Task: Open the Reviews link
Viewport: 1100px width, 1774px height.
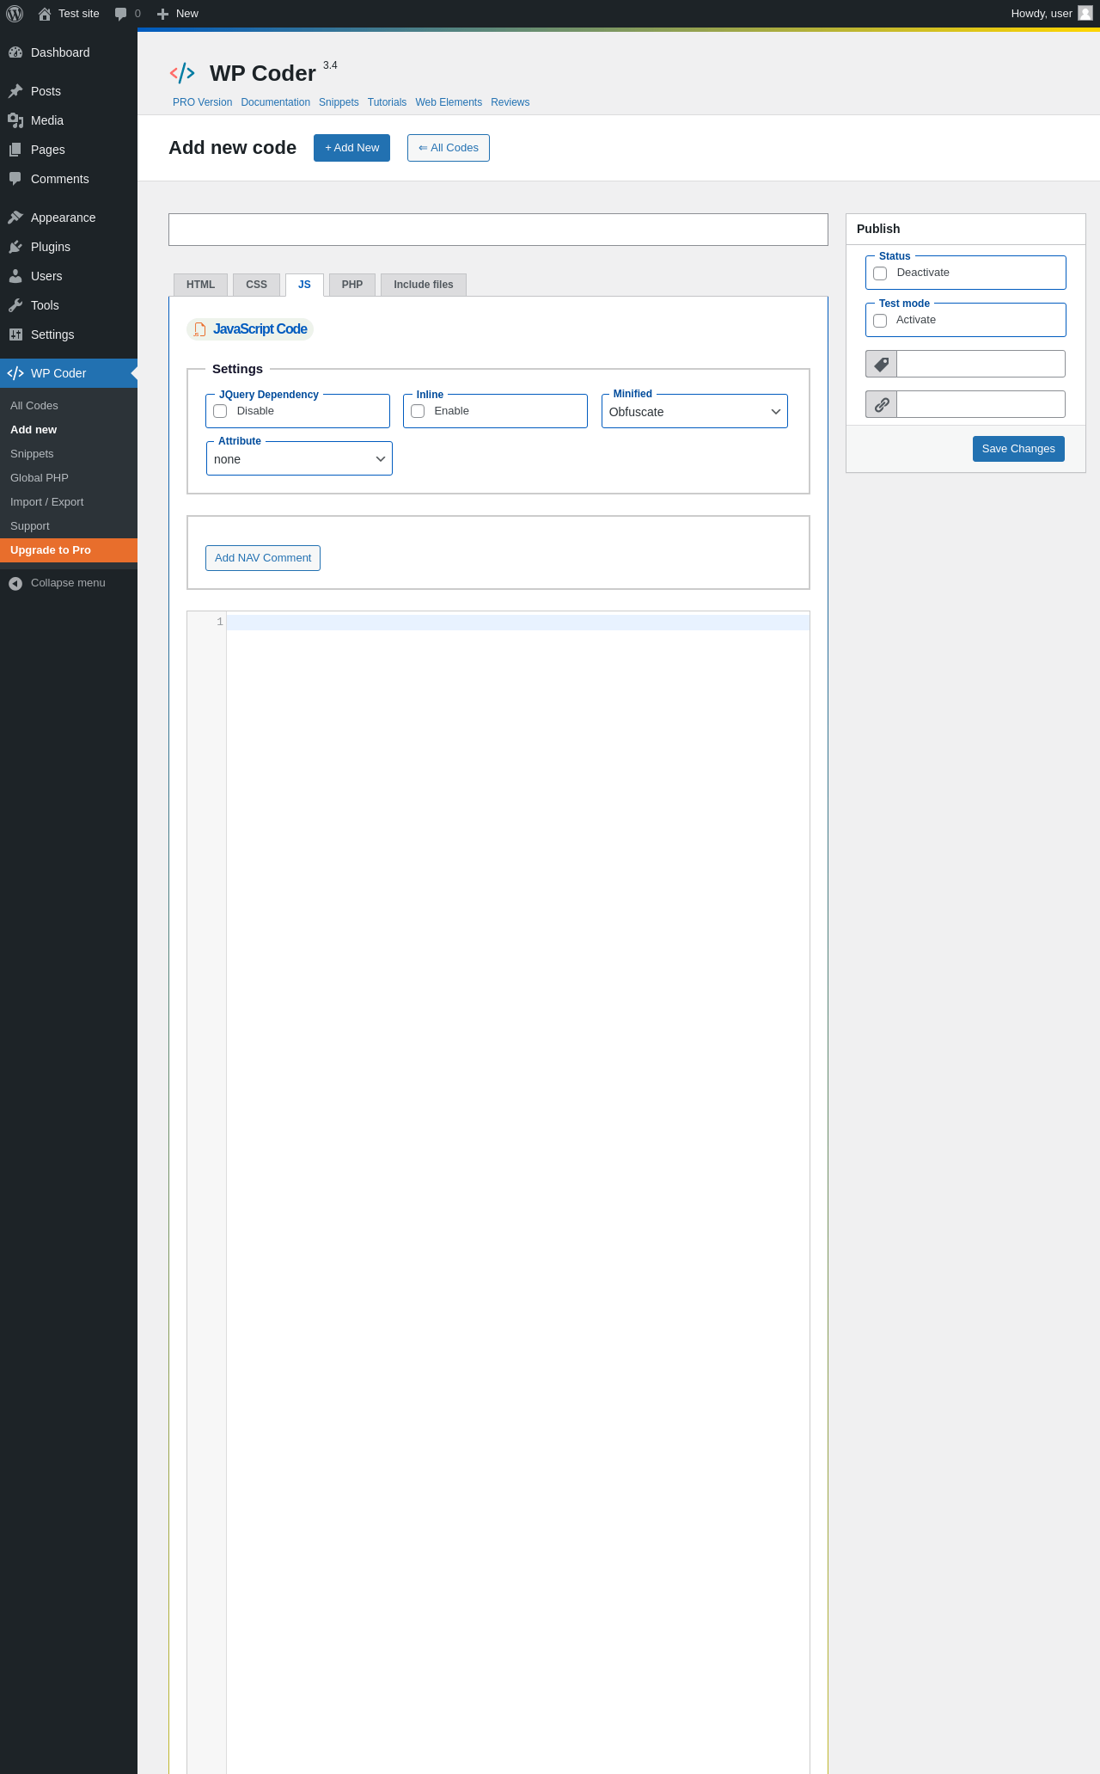Action: pyautogui.click(x=510, y=102)
